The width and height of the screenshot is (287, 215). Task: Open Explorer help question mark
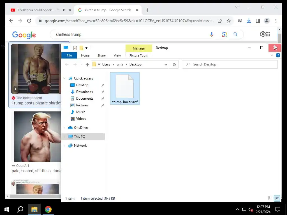(278, 55)
